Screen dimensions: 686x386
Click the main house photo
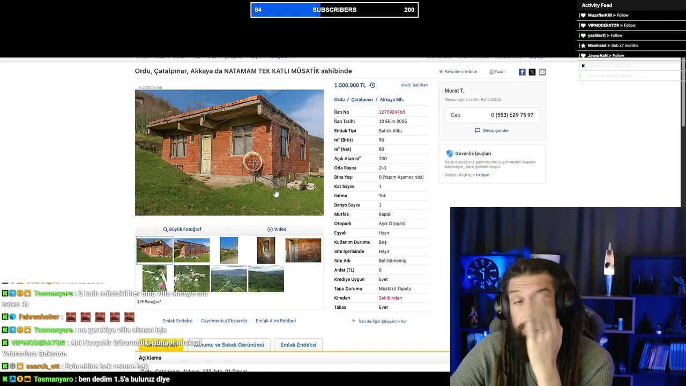(x=229, y=153)
